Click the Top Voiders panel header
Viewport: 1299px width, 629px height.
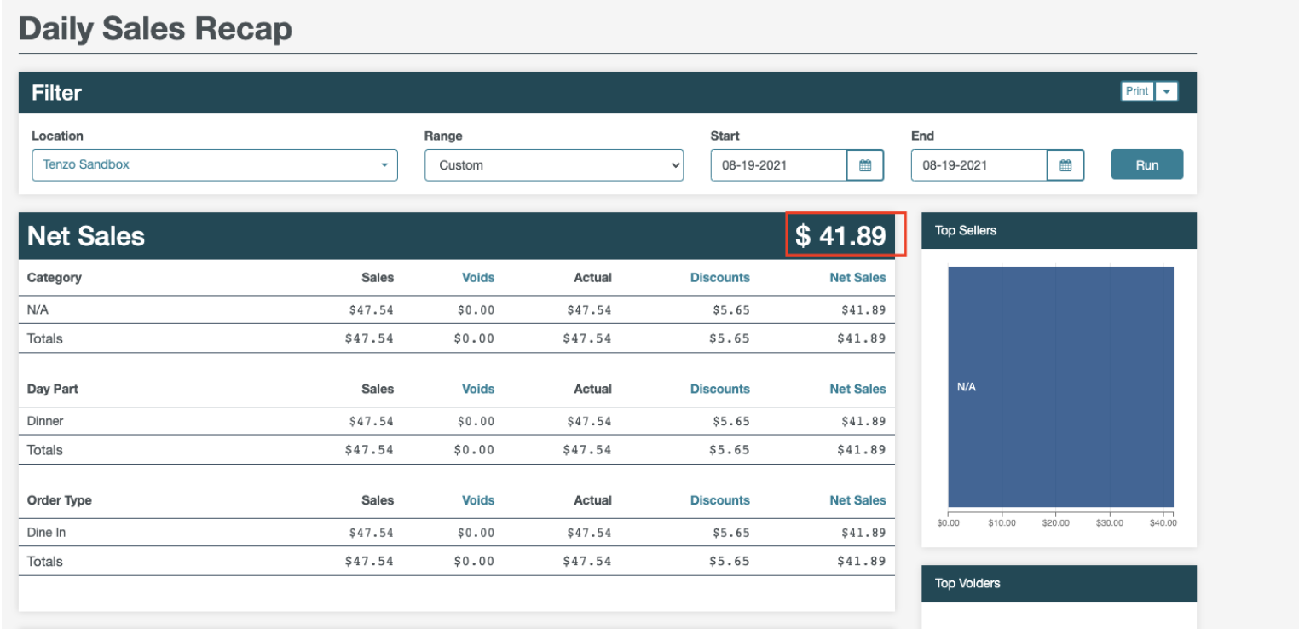(x=1059, y=584)
